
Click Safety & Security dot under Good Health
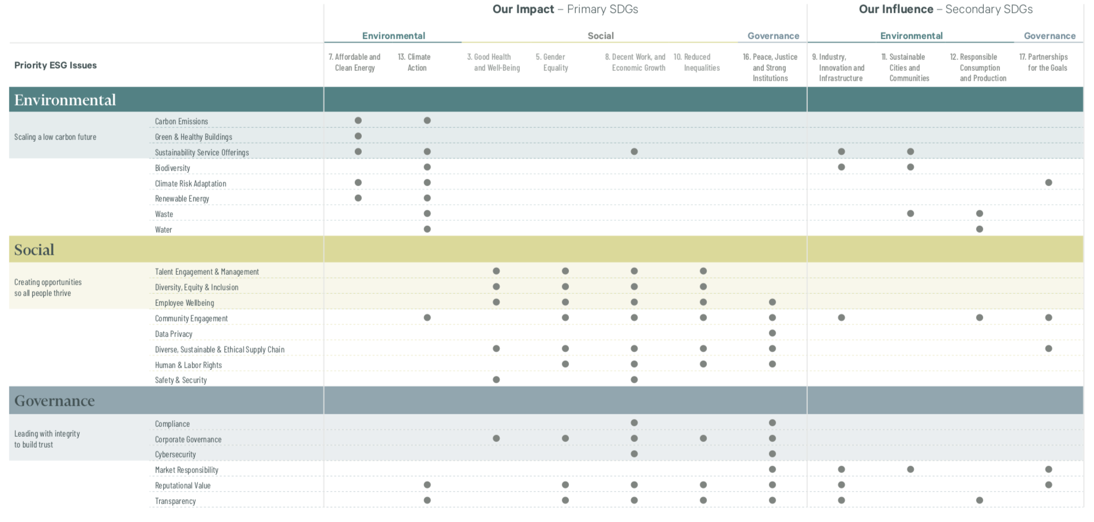pos(496,380)
